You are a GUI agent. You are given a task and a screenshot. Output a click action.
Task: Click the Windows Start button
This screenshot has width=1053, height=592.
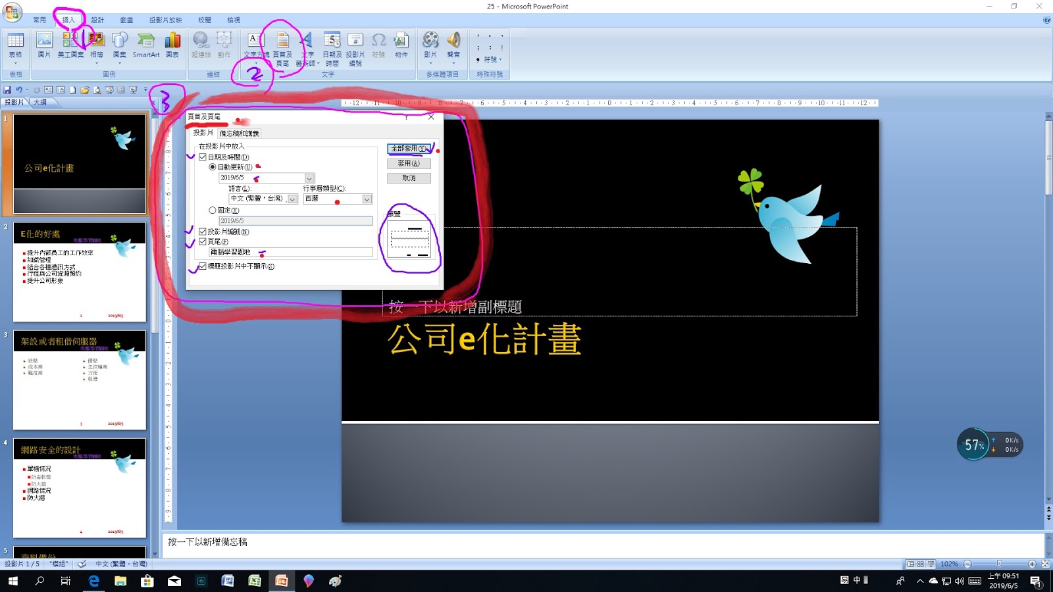pos(13,581)
